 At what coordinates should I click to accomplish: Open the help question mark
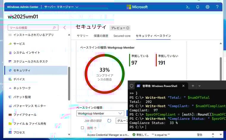point(217,7)
